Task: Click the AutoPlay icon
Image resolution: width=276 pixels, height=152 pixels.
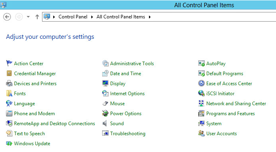Action: click(x=201, y=63)
